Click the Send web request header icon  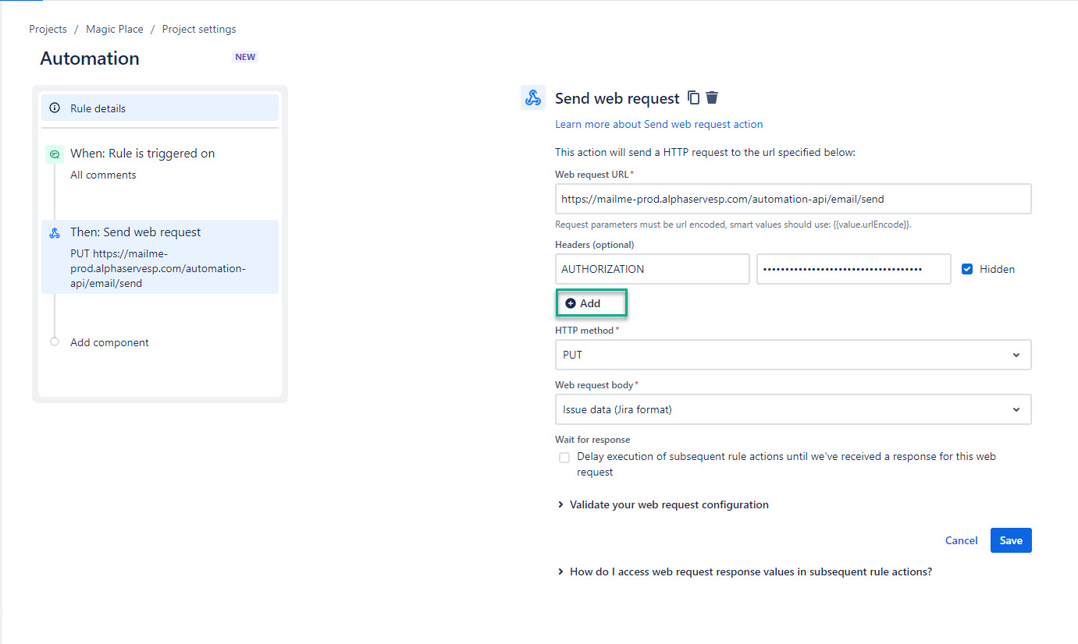(x=533, y=98)
